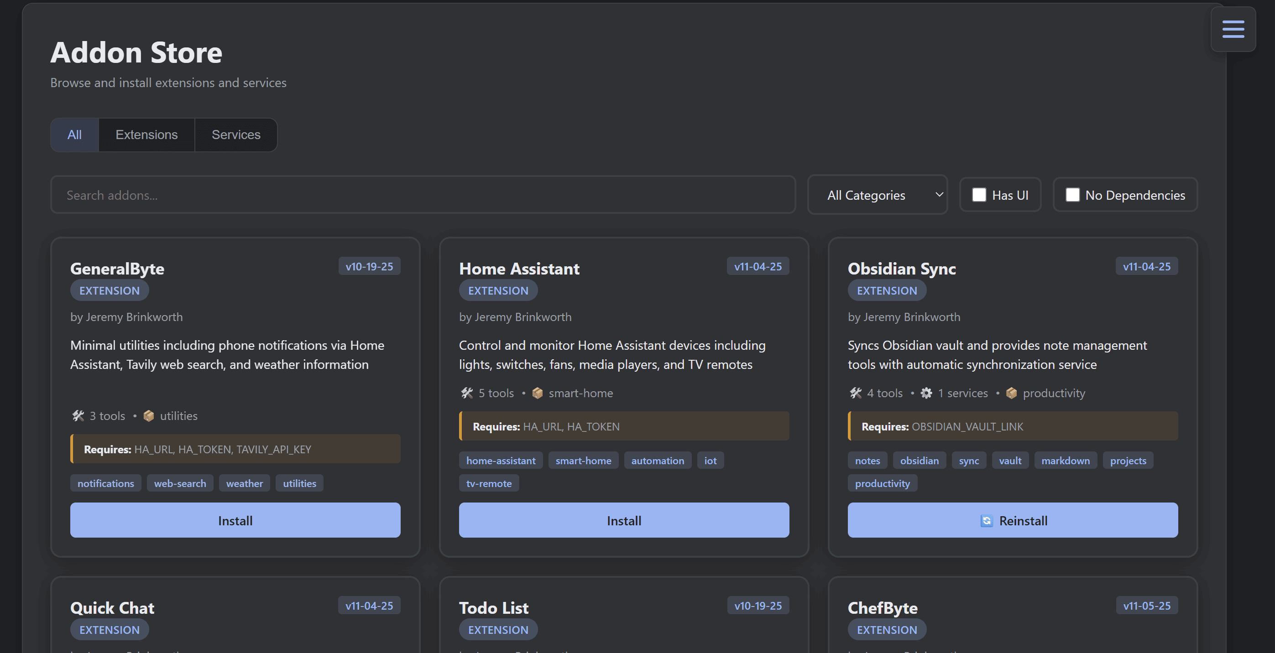Viewport: 1275px width, 653px height.
Task: Click the package icon beside productivity
Action: [x=1011, y=393]
